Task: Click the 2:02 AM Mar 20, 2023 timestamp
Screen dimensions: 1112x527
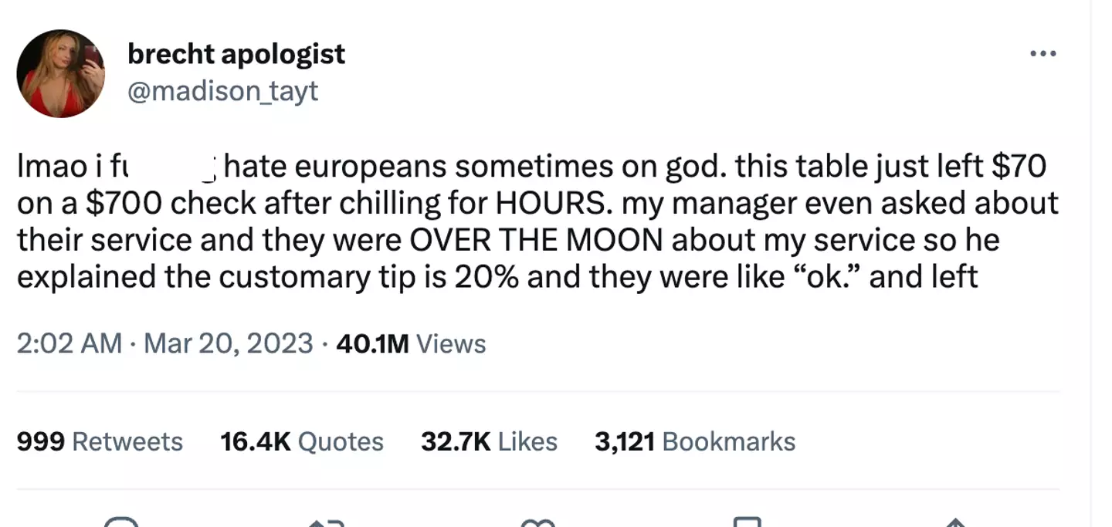Action: tap(164, 343)
